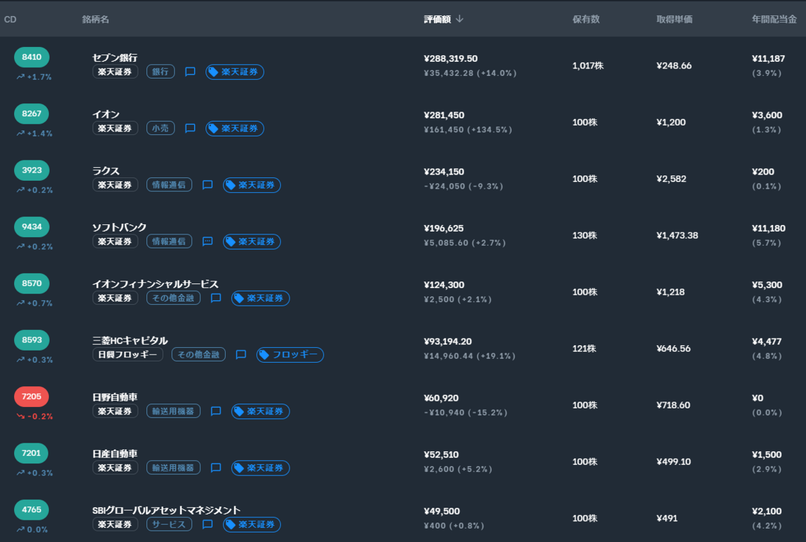
Task: Open stock code badge 9434
Action: 32,226
